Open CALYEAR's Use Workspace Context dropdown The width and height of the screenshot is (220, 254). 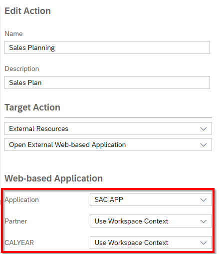click(151, 242)
